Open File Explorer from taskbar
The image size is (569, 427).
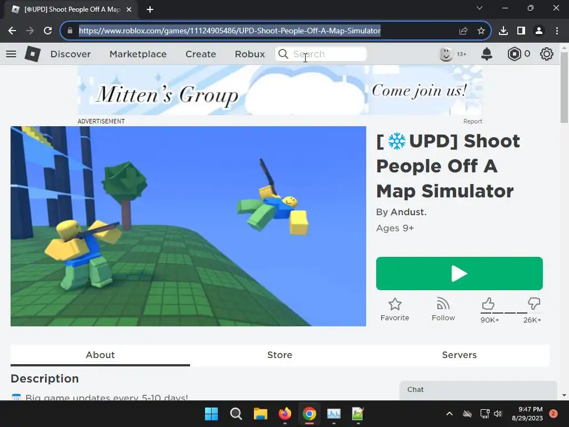[x=260, y=414]
